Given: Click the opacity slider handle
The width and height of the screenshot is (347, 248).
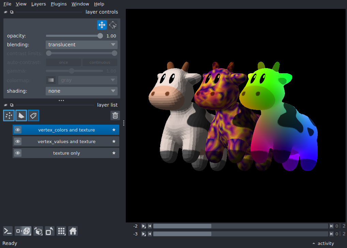Looking at the screenshot, I should 100,36.
